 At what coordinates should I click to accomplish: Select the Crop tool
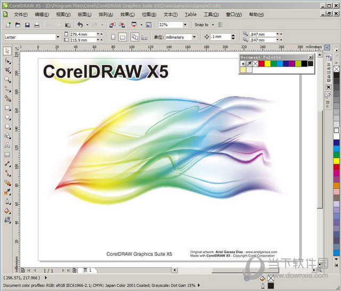pyautogui.click(x=7, y=70)
